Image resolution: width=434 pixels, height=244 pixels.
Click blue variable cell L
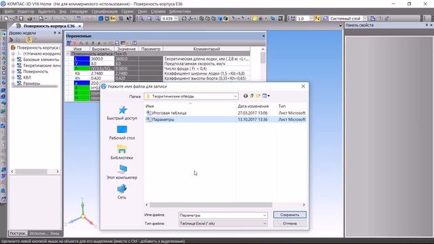(82, 59)
